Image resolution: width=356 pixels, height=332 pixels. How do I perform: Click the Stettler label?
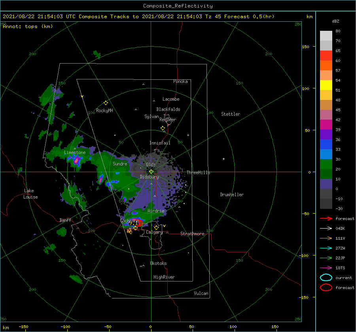coord(231,114)
